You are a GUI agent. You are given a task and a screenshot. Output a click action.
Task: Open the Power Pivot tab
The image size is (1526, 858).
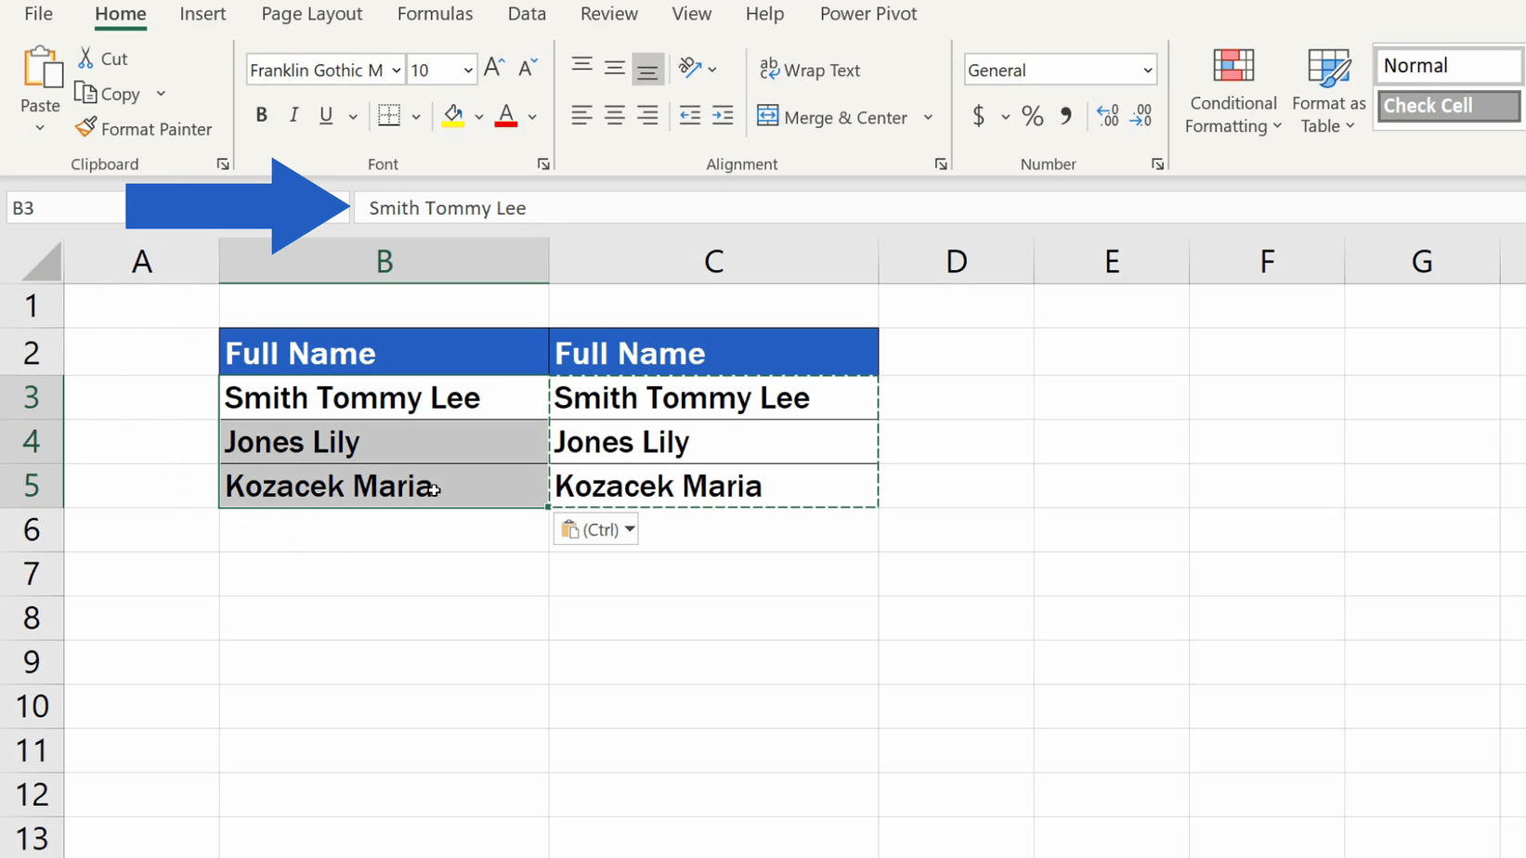(x=867, y=14)
